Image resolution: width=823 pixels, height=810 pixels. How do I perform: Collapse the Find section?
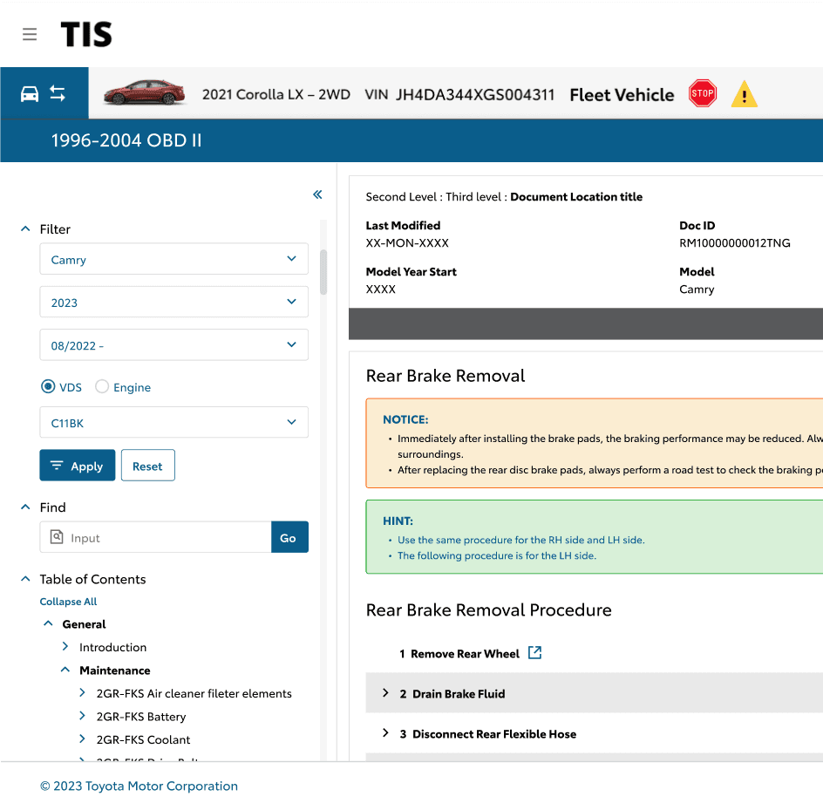pos(25,507)
